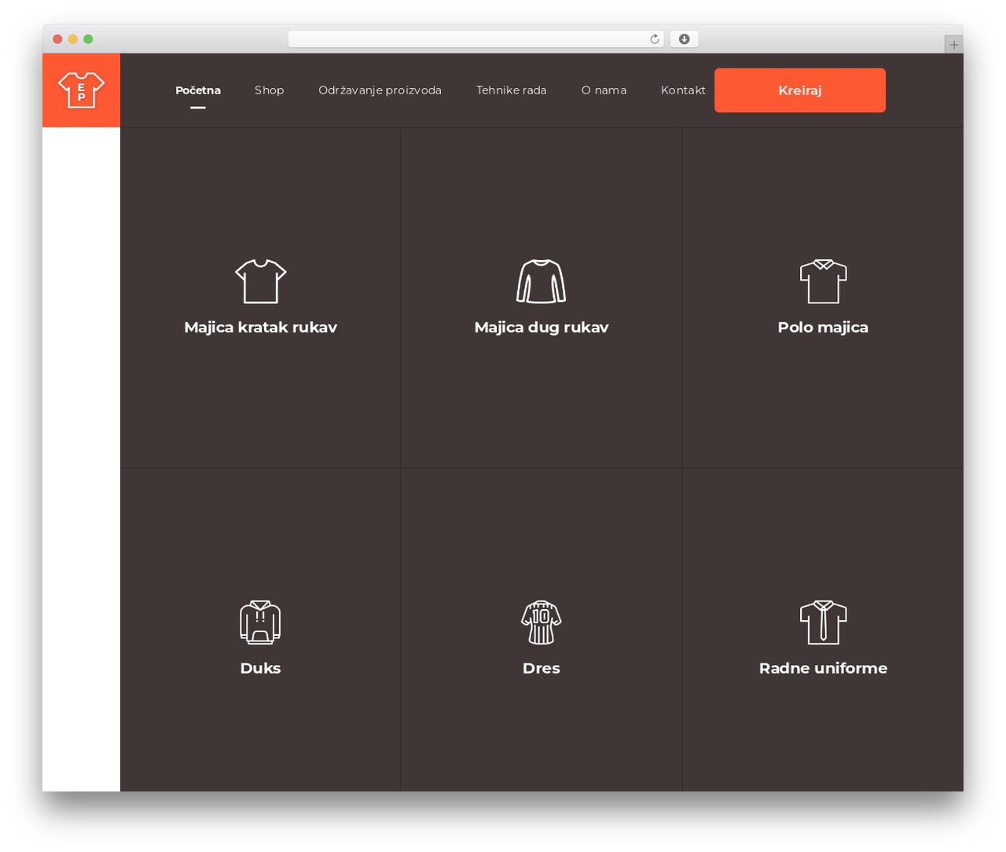Image resolution: width=1006 pixels, height=852 pixels.
Task: Open Majica kratak rukav label
Action: (x=260, y=328)
